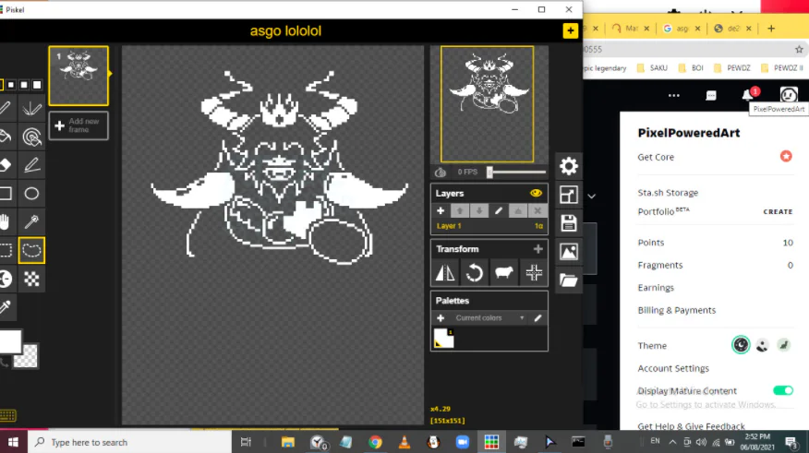Viewport: 809px width, 453px height.
Task: Select white color in Palettes panel
Action: point(443,339)
